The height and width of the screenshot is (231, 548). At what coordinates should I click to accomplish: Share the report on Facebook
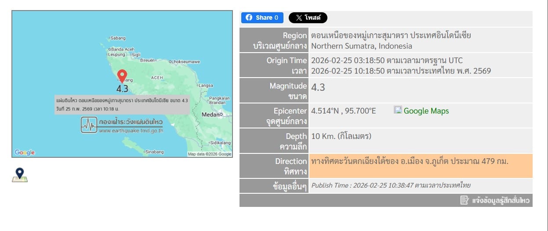[262, 18]
